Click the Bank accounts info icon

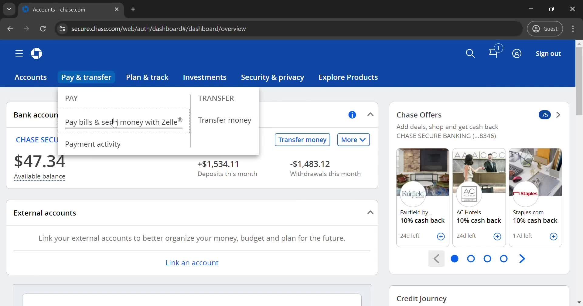352,114
